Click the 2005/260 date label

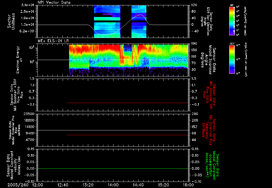18,185
